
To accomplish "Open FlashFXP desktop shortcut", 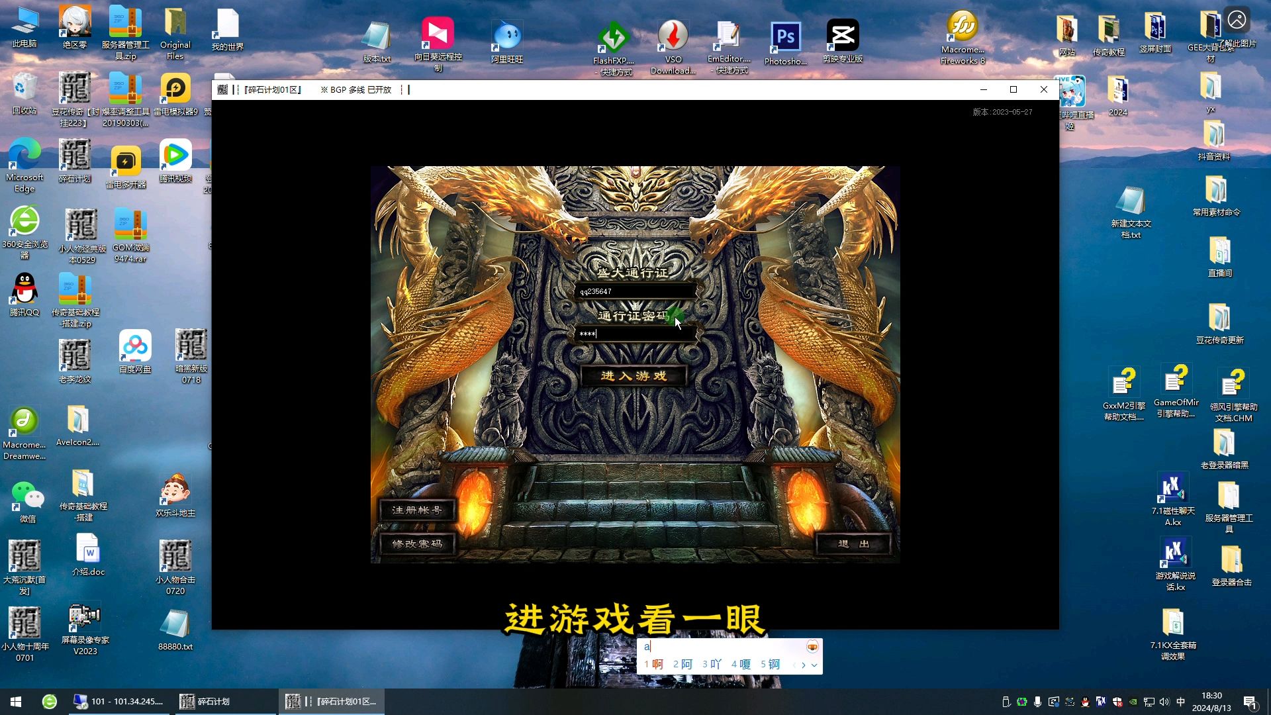I will [x=614, y=48].
